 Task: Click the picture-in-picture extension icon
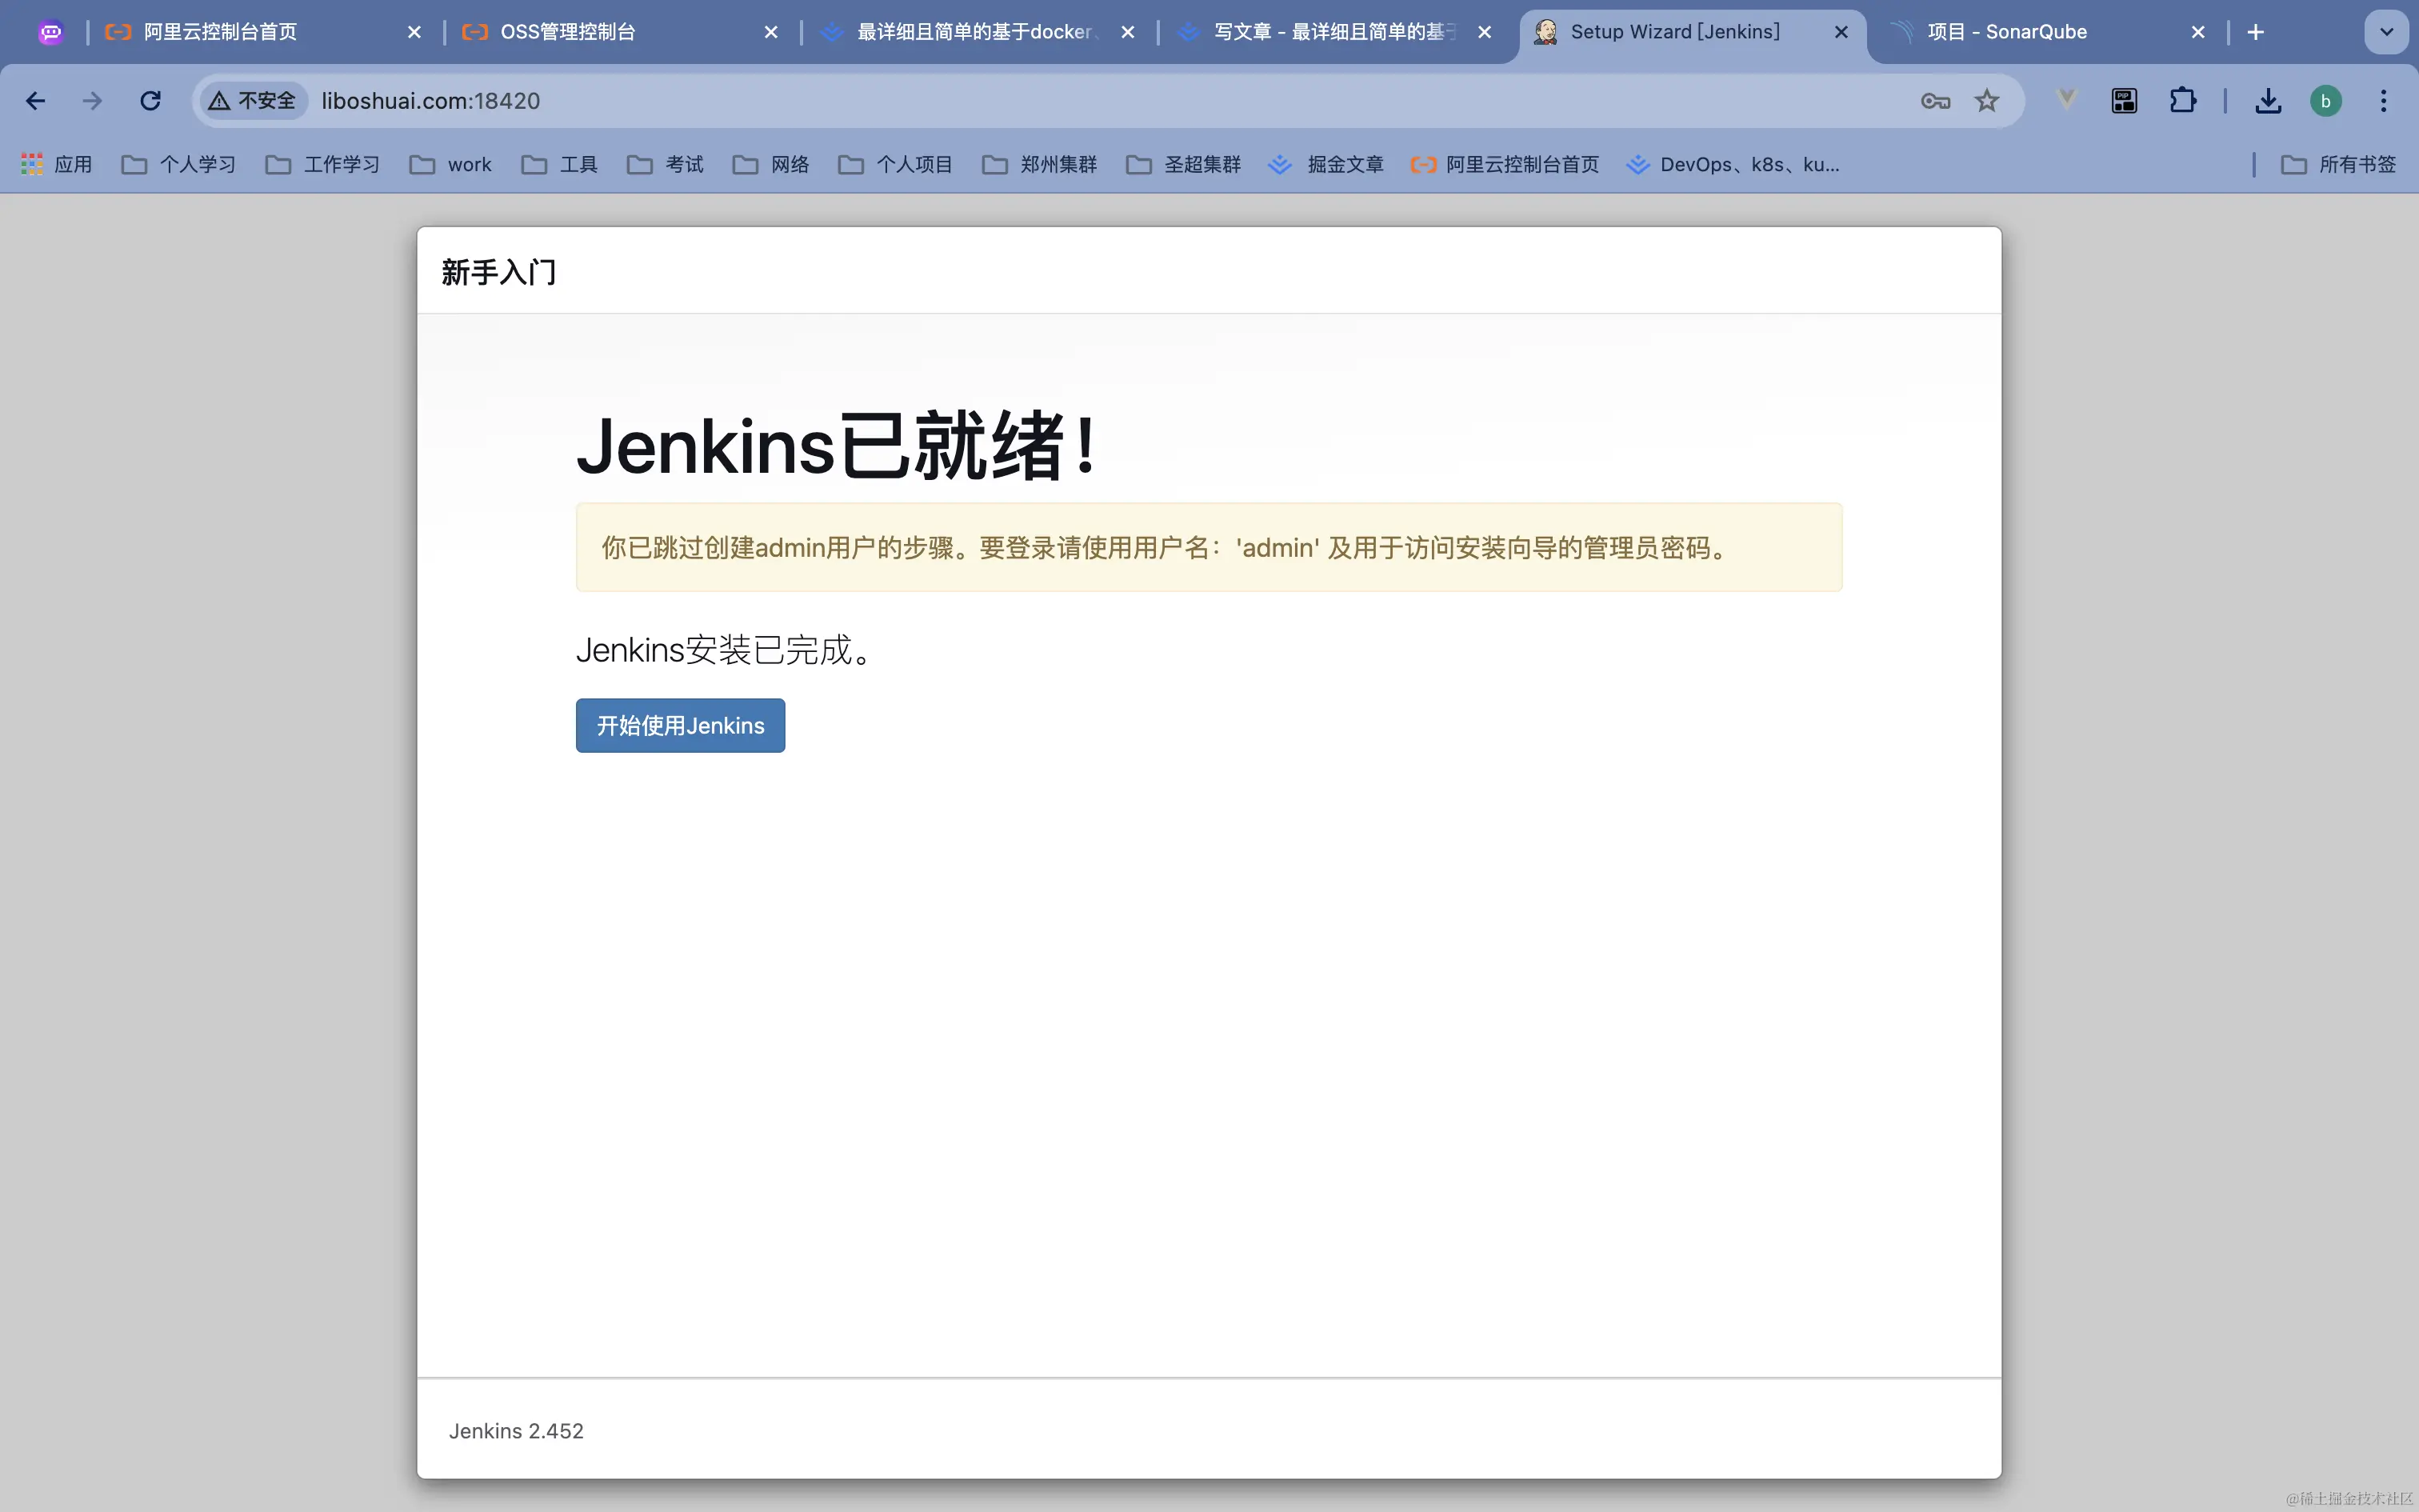2124,101
